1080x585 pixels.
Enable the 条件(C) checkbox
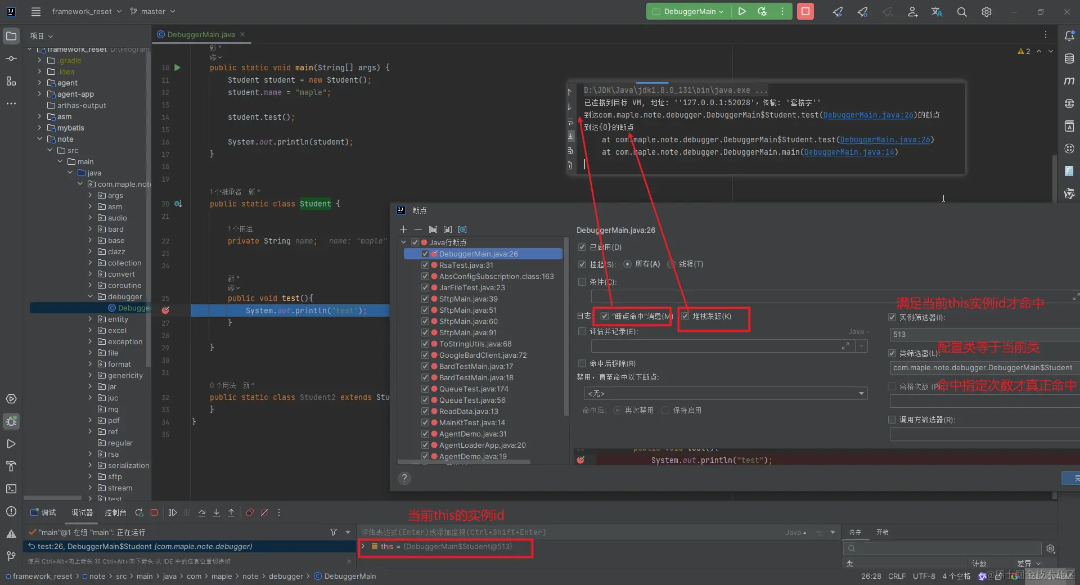pos(582,282)
